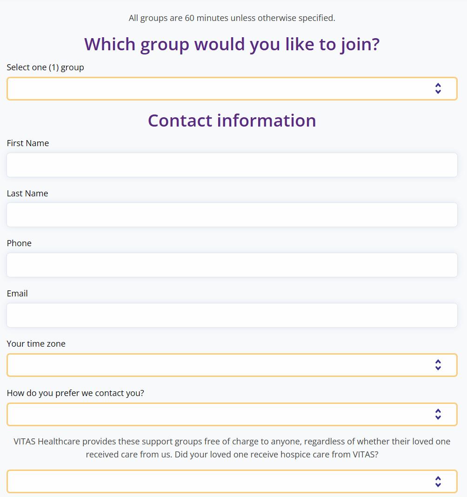
Task: Click the 'First Name' label
Action: pos(28,143)
